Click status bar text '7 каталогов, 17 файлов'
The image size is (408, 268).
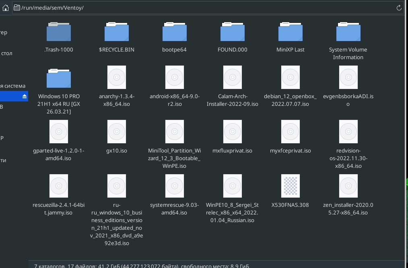click(65, 266)
